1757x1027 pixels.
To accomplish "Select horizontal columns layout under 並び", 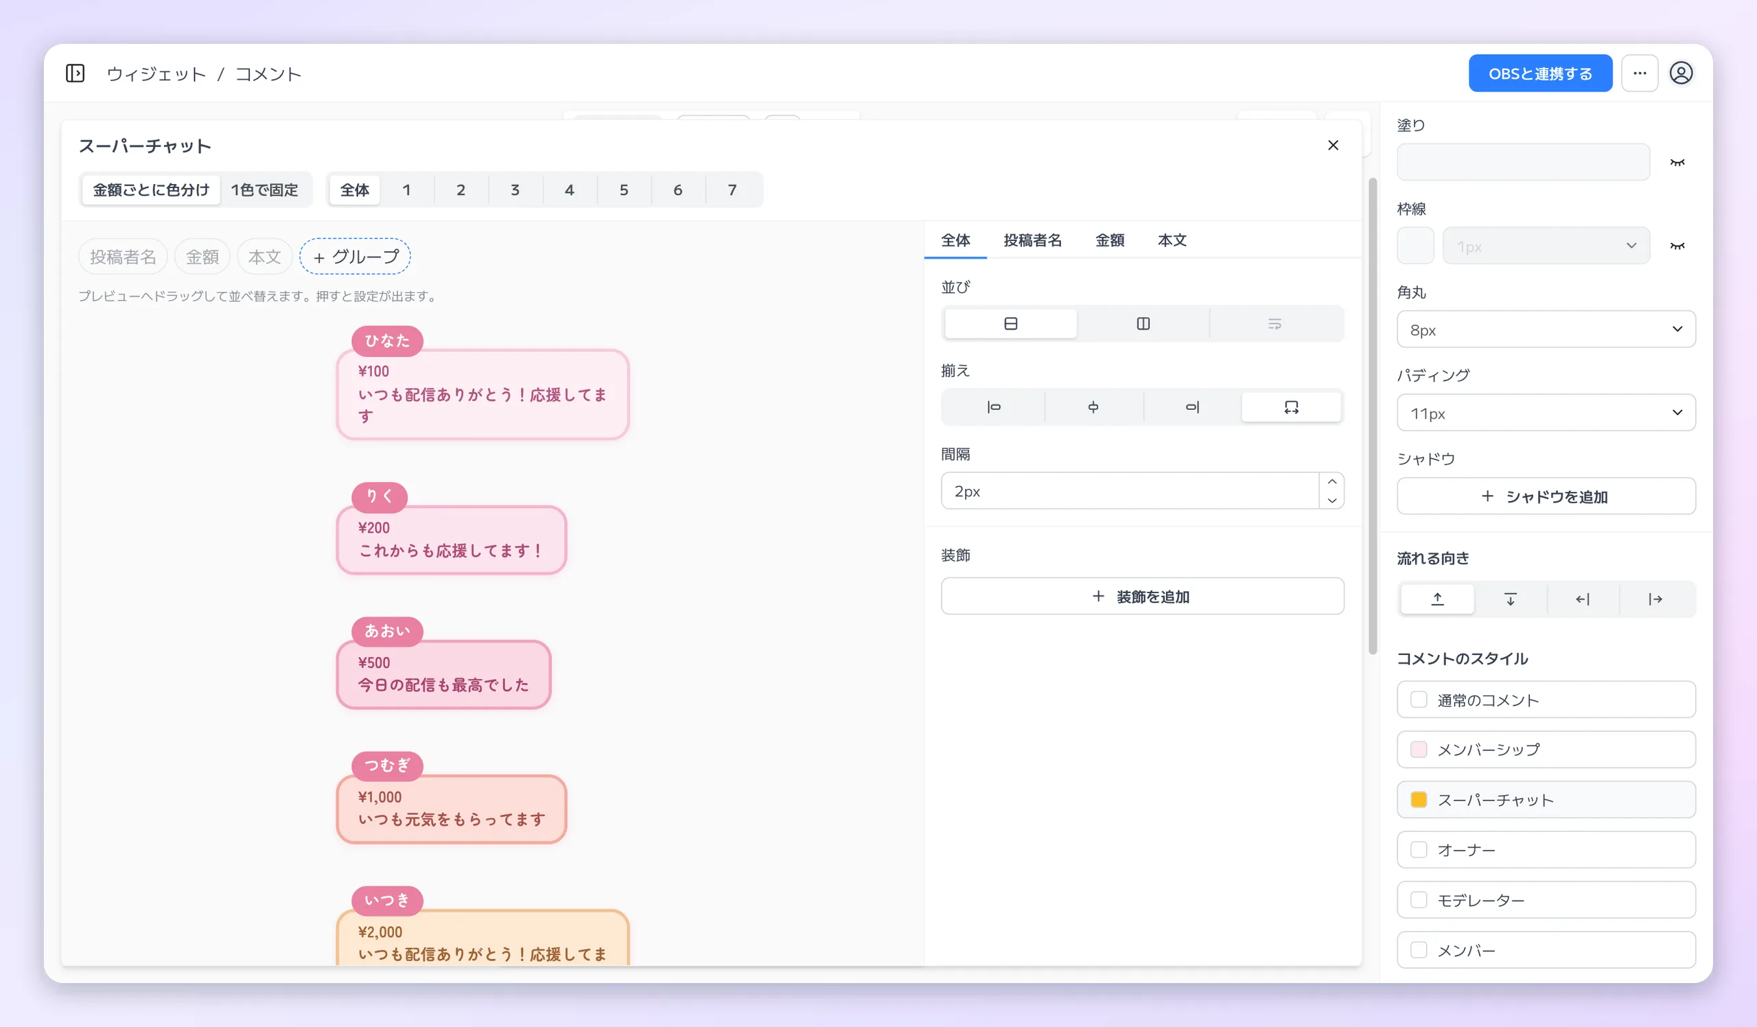I will [1143, 323].
